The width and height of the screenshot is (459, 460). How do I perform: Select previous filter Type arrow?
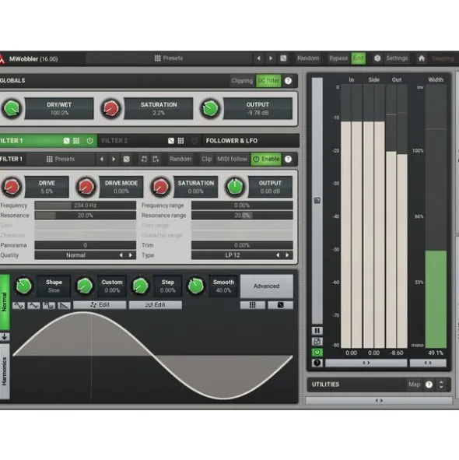278,255
